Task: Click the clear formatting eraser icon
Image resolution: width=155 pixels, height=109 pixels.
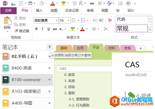Action: (110, 20)
